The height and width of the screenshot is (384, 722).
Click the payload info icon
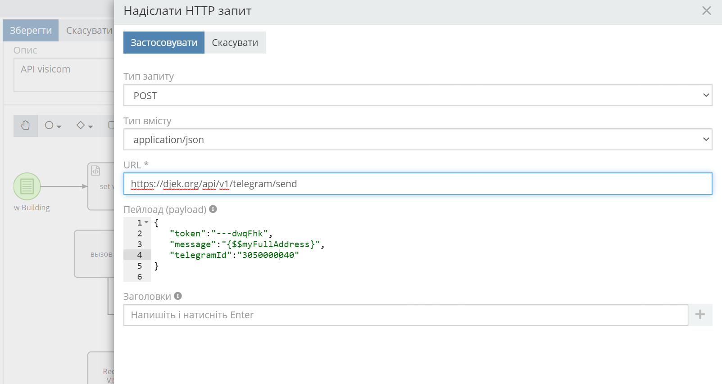coord(213,209)
